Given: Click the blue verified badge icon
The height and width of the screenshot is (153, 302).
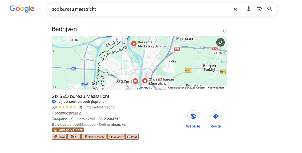Looking at the screenshot, I should [x=54, y=102].
